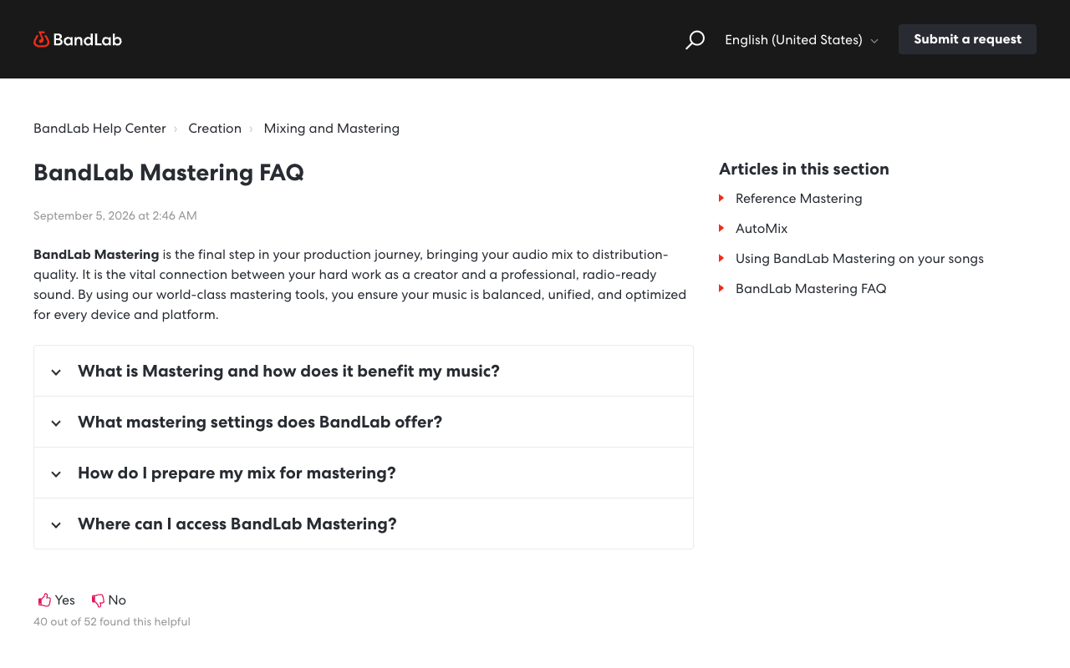The width and height of the screenshot is (1070, 668).
Task: Click the 'Articles in this section' heading
Action: [804, 169]
